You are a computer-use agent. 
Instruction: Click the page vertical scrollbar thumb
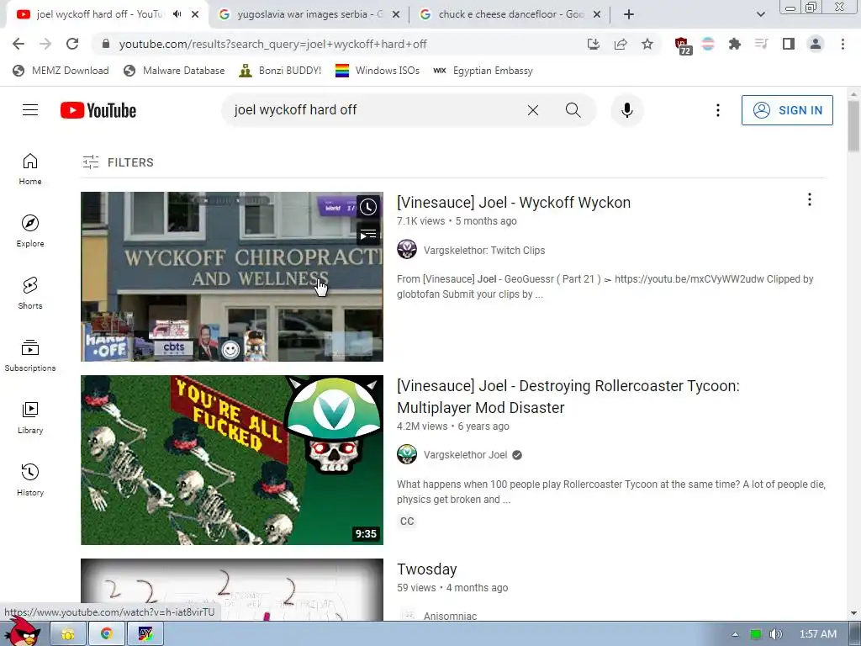pyautogui.click(x=853, y=125)
